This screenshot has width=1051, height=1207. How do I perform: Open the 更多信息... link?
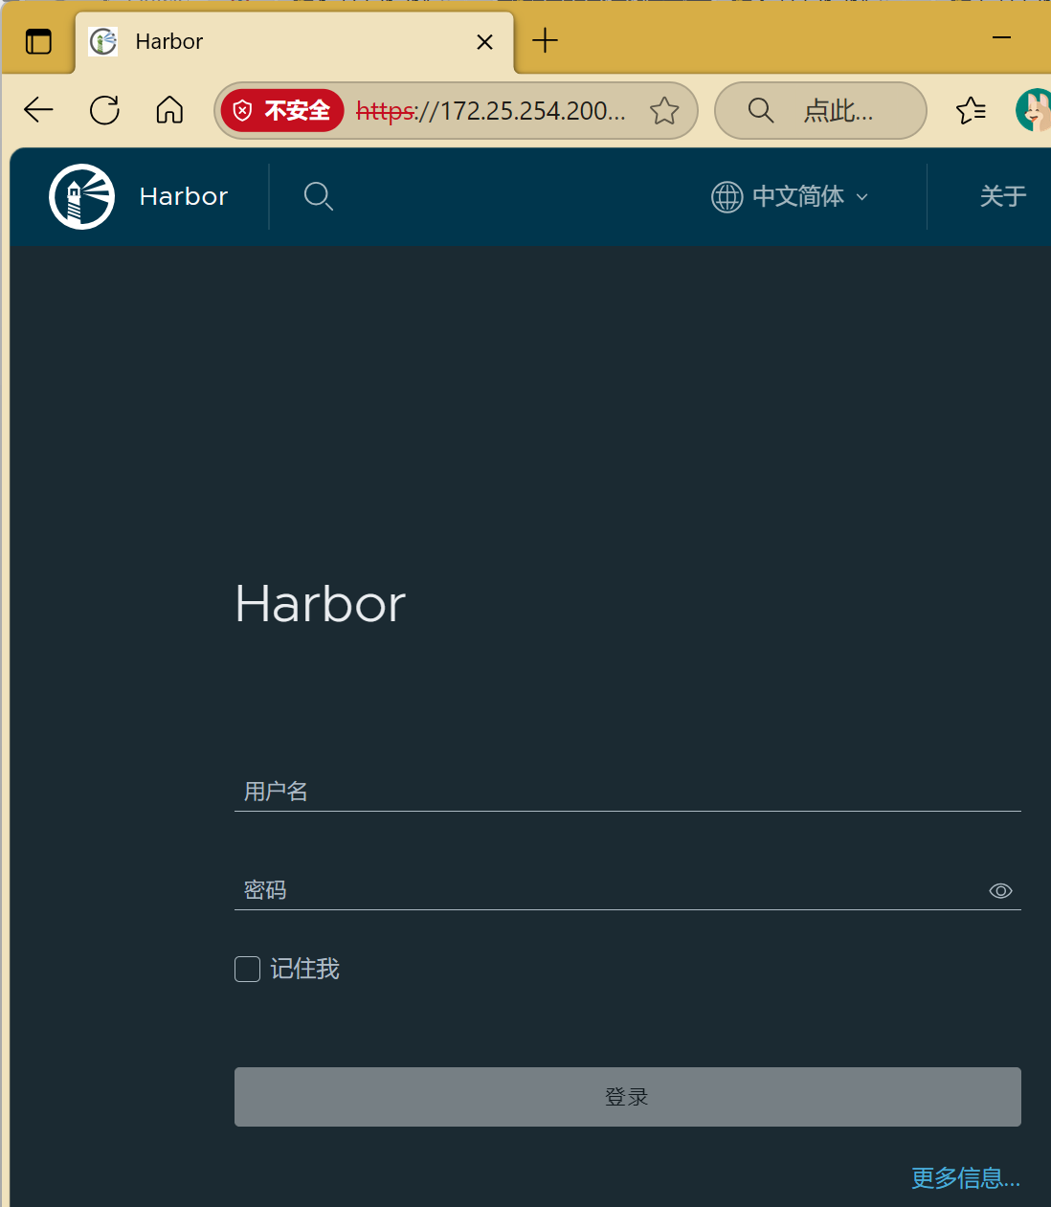966,1178
